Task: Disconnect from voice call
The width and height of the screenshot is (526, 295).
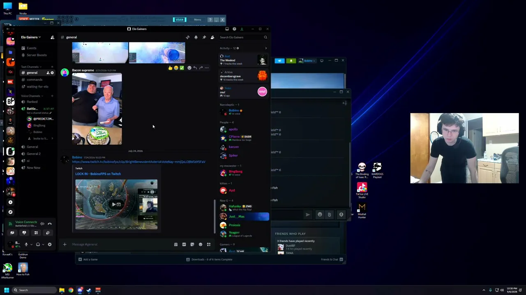Action: pos(50,224)
